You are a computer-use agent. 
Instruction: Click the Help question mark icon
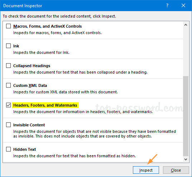[x=167, y=5]
